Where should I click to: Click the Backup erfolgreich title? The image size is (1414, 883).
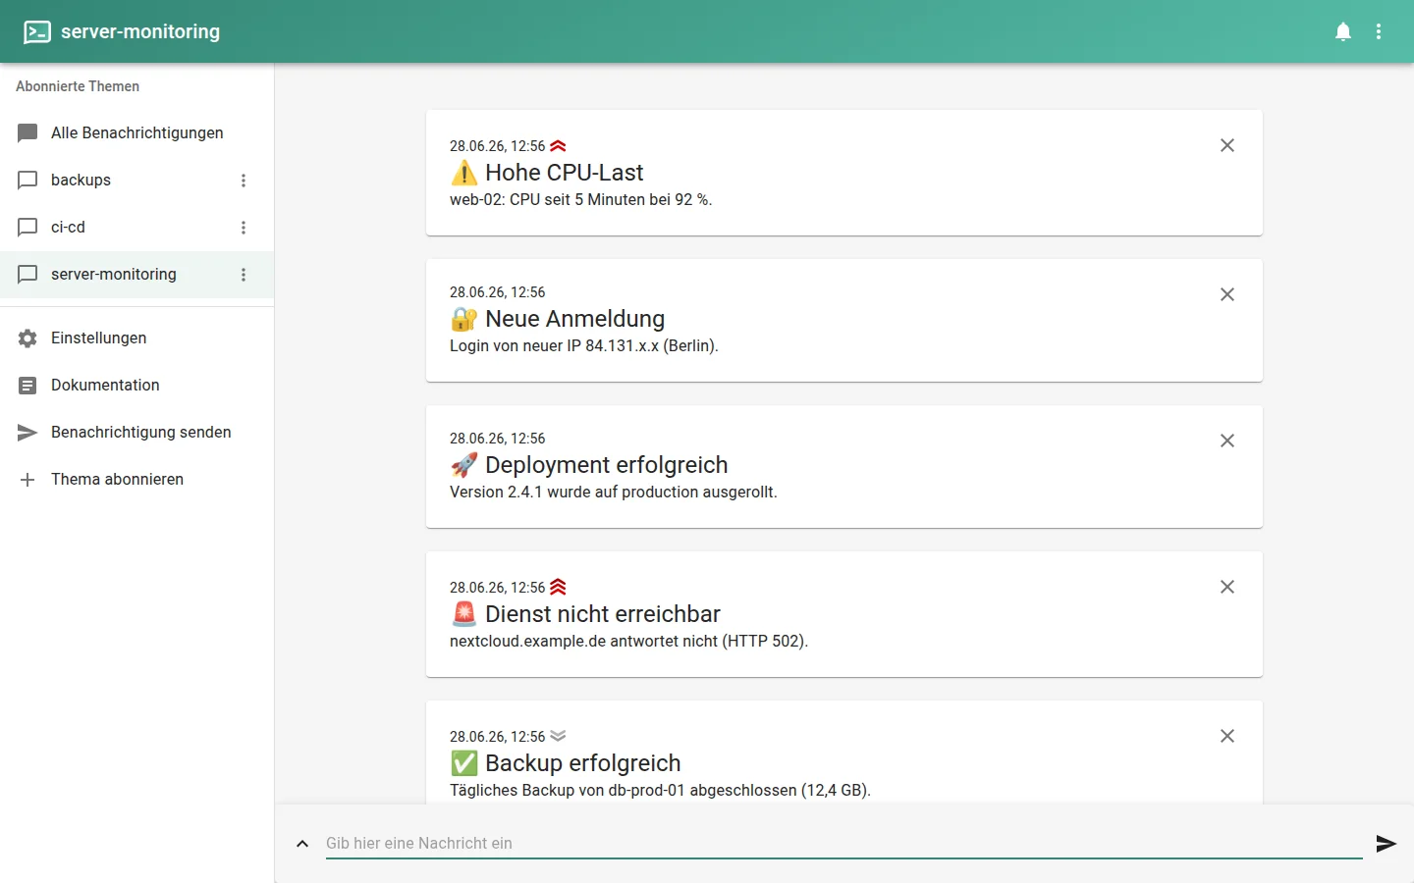click(x=582, y=763)
